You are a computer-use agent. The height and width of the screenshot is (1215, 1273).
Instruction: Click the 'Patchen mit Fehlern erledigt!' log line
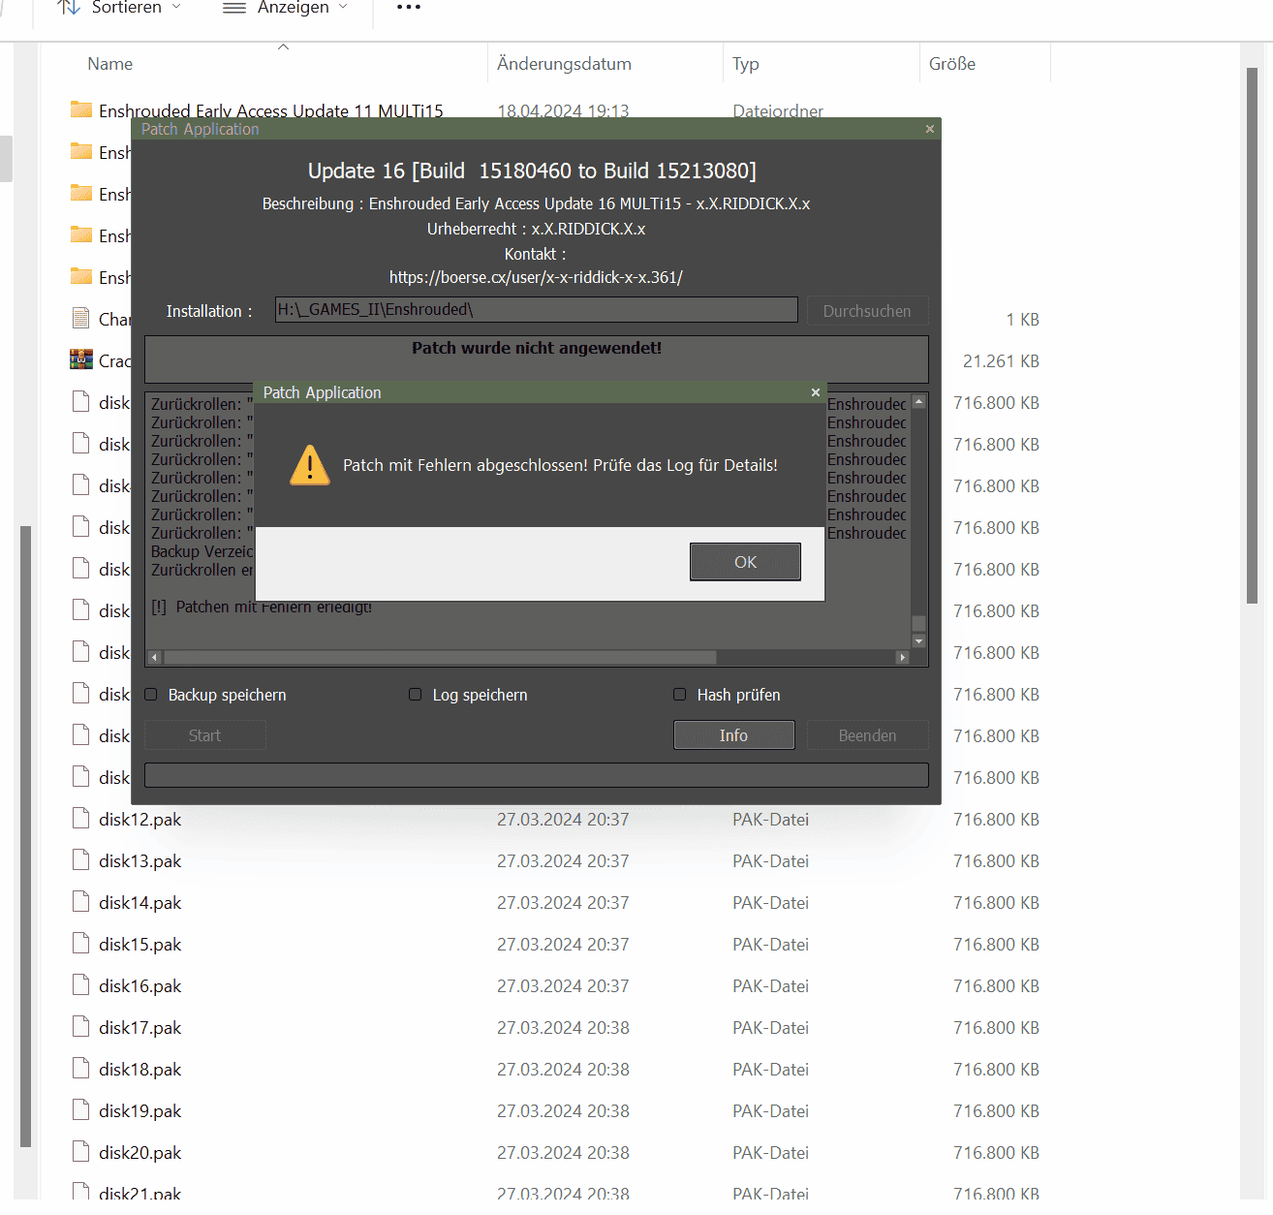click(262, 607)
